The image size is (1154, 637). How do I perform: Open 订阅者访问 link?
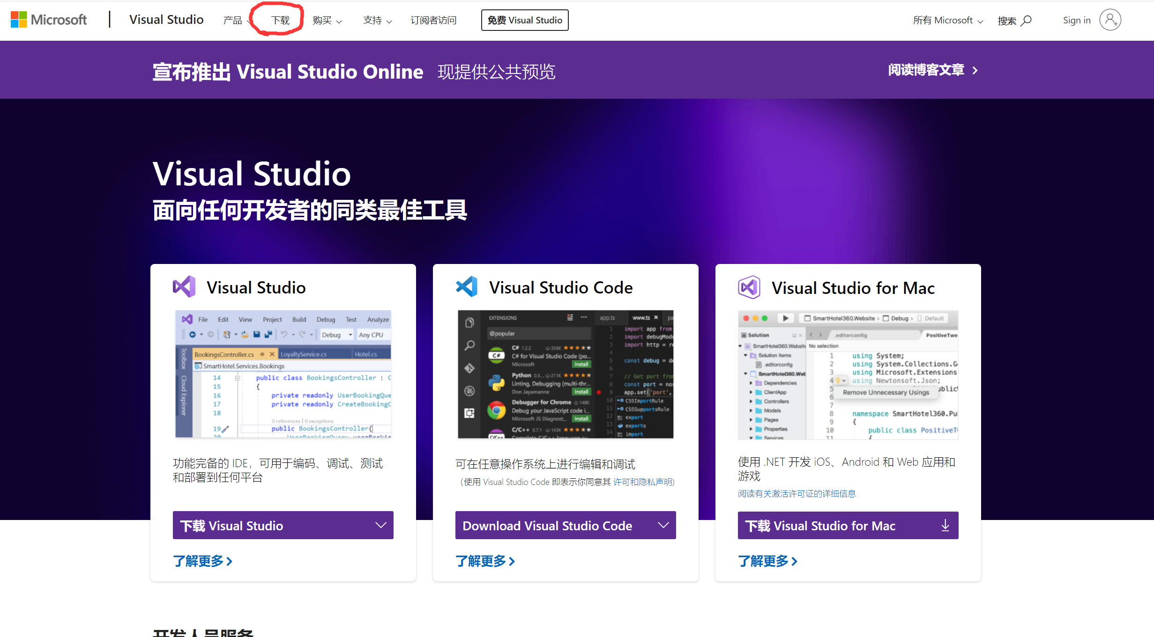[433, 20]
